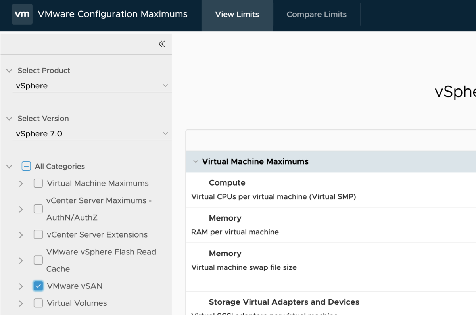Click VMware vSphere Flash Read Cache label
This screenshot has width=476, height=315.
101,260
